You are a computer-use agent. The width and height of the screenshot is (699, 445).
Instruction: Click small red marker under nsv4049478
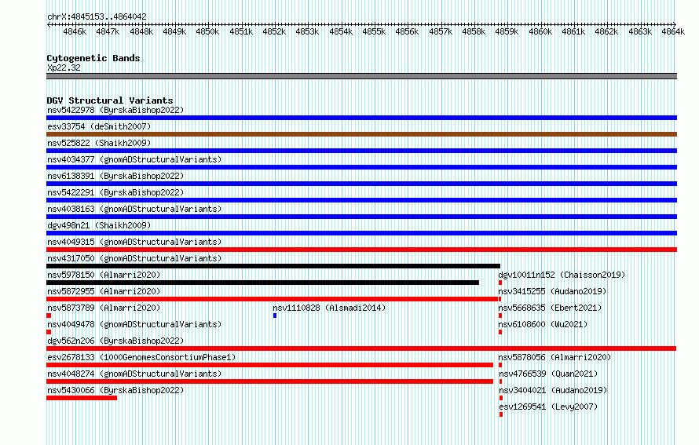(x=49, y=332)
